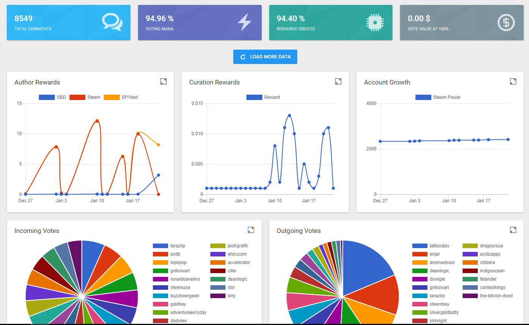
Task: Expand the Curation Rewards chart to fullscreen
Action: coord(338,81)
